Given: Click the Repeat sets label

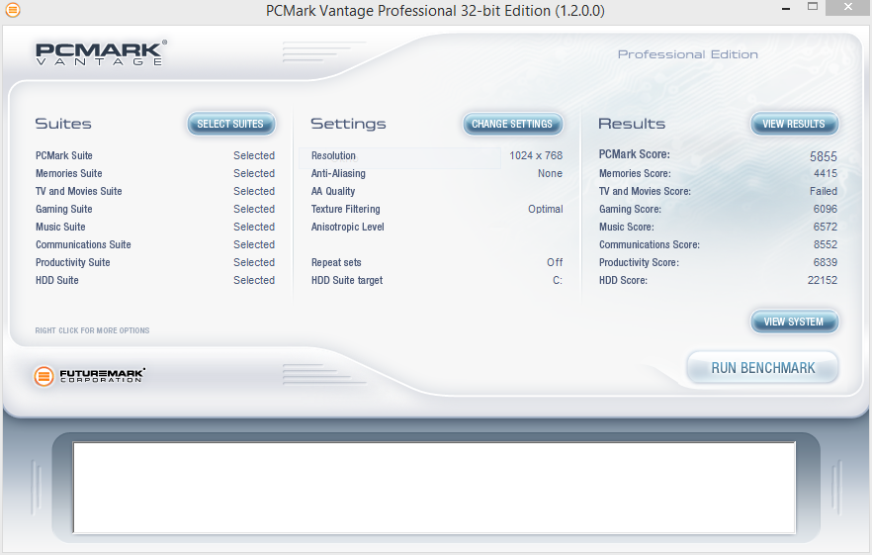Looking at the screenshot, I should click(x=336, y=263).
